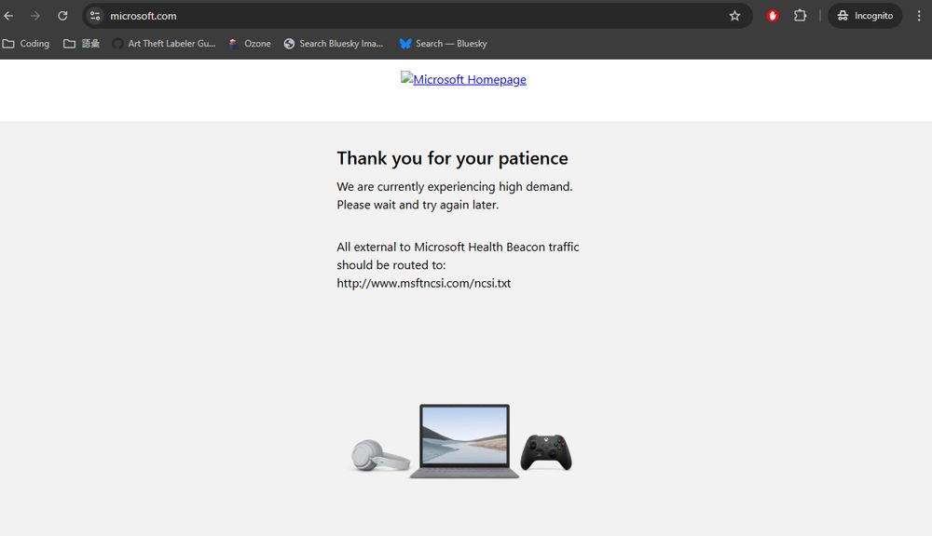Click the Bluesky butterfly bookmark icon
The width and height of the screenshot is (932, 536).
click(404, 43)
